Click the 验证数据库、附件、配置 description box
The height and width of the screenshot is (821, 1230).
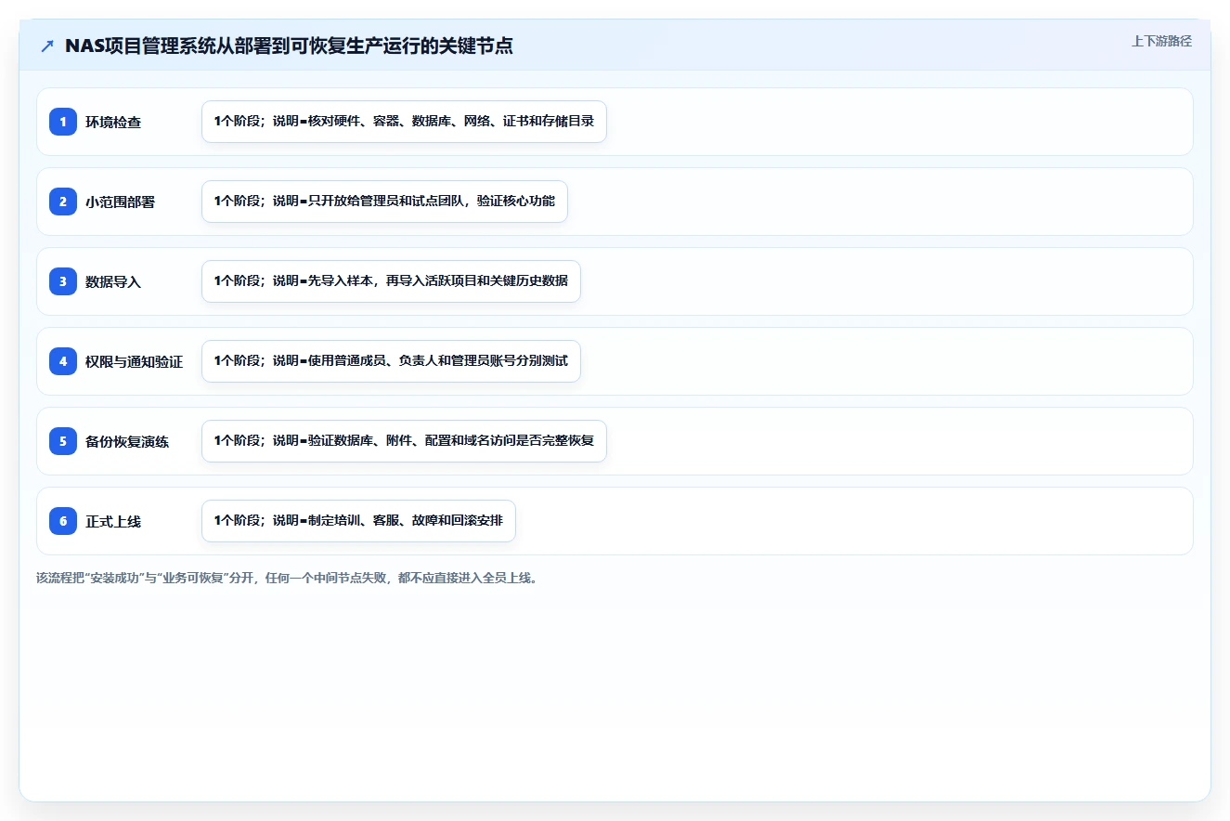point(404,441)
